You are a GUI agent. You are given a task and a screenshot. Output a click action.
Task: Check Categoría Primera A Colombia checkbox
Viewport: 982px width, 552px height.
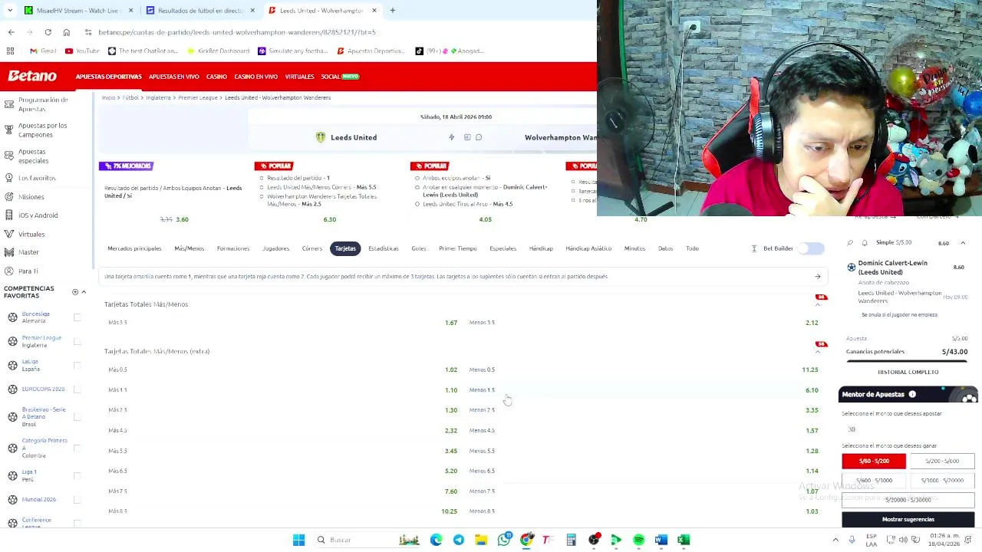77,448
